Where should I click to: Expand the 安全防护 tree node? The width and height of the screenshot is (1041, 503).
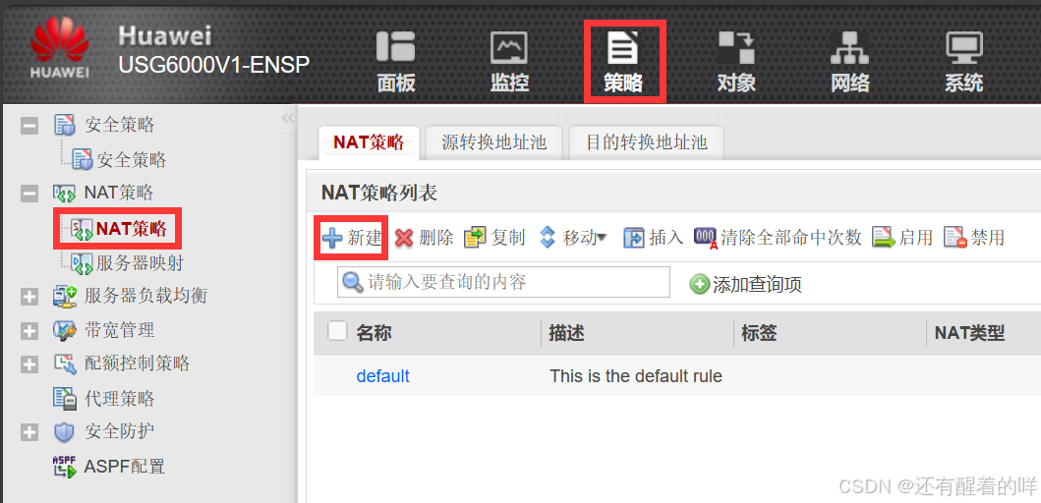pyautogui.click(x=29, y=432)
